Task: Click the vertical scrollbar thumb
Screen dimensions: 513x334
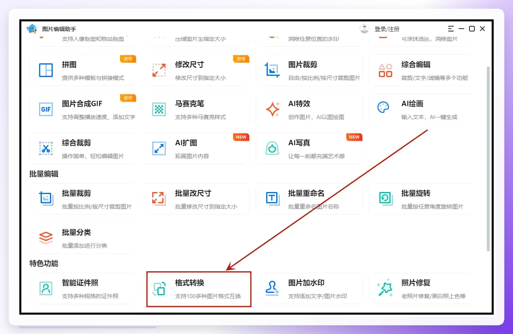Action: click(x=488, y=159)
